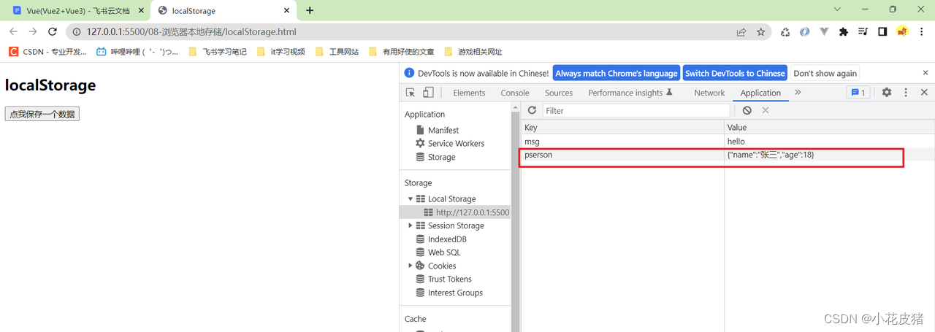Open DevTools customize three-dot menu
This screenshot has width=935, height=332.
point(906,93)
